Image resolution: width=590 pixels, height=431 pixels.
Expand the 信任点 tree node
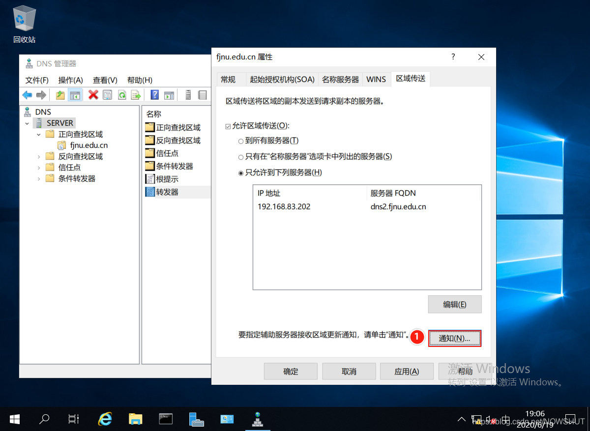[38, 168]
